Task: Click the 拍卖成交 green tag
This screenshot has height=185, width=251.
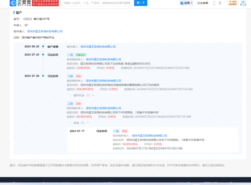Action: (x=81, y=55)
